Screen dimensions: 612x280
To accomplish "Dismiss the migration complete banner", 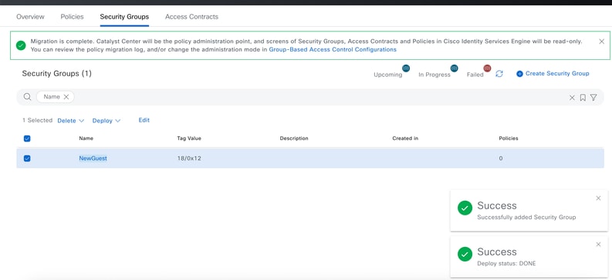I will (x=601, y=42).
